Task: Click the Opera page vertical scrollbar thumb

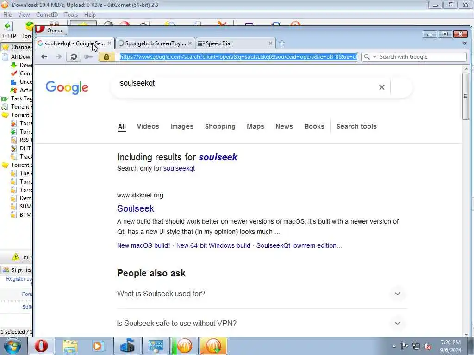Action: point(466,96)
